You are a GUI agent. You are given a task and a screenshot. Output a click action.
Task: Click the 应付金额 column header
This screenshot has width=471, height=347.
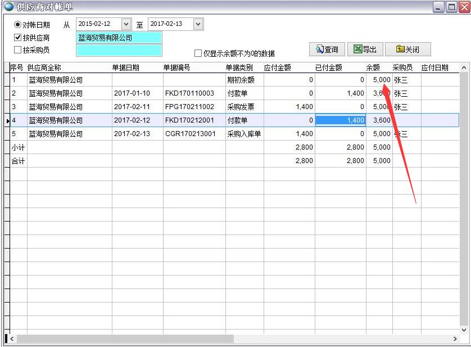point(278,67)
